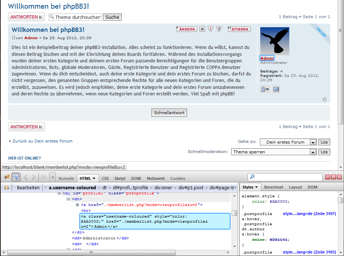Click the small post icon before 'von'
This screenshot has height=256, width=344.
[14, 38]
